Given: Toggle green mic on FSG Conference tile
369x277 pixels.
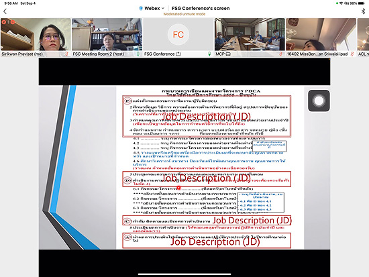Looking at the screenshot, I should tap(209, 54).
